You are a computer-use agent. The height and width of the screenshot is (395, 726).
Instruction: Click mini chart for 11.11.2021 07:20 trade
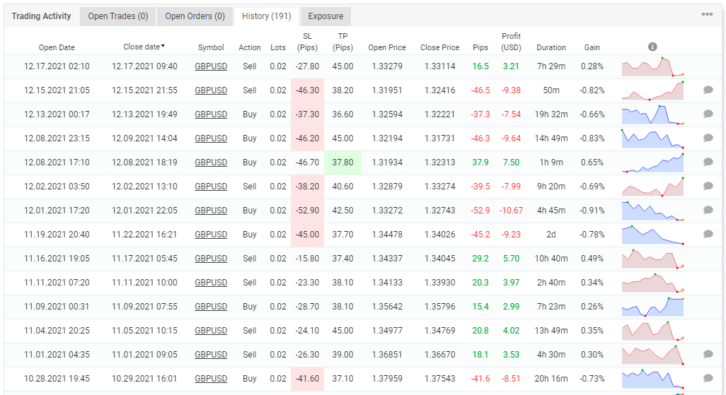click(x=652, y=283)
